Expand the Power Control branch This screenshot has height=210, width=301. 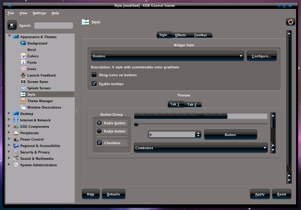click(9, 139)
